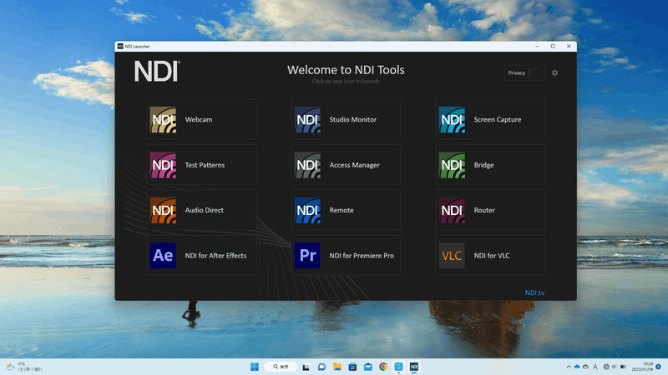Open the NDI Bridge app
This screenshot has height=375, width=668.
pyautogui.click(x=490, y=164)
